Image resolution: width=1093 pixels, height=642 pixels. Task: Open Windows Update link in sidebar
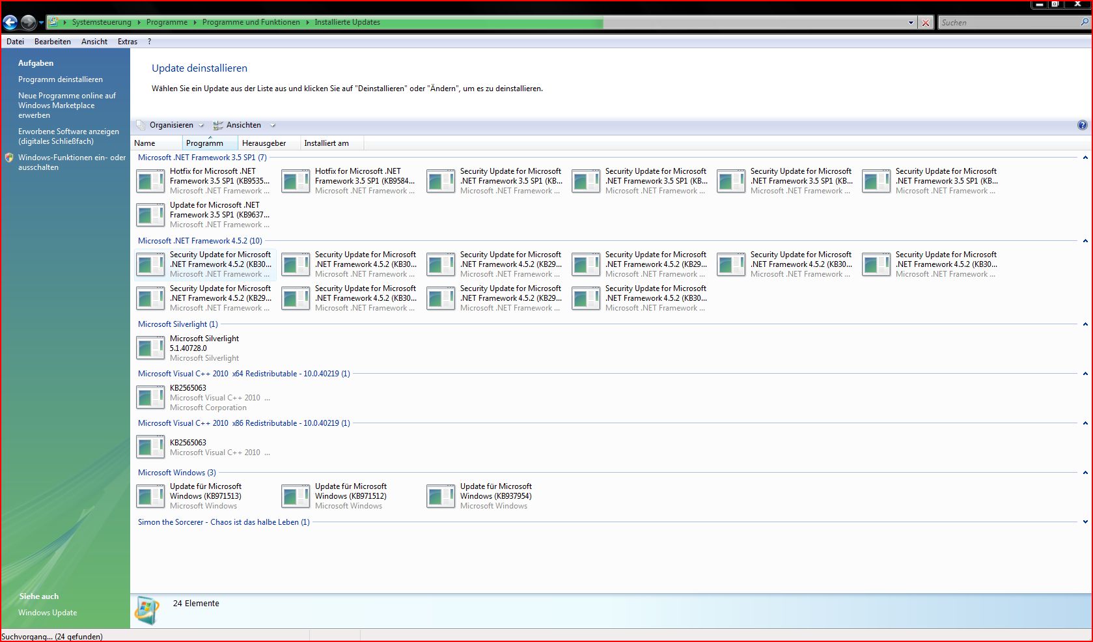tap(48, 613)
